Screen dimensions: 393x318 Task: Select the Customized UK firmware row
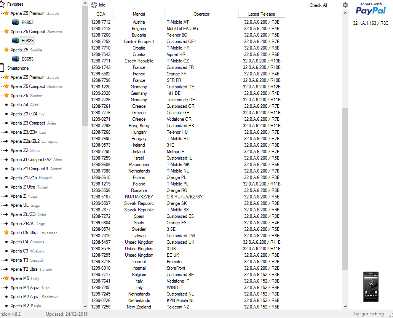tap(180, 242)
